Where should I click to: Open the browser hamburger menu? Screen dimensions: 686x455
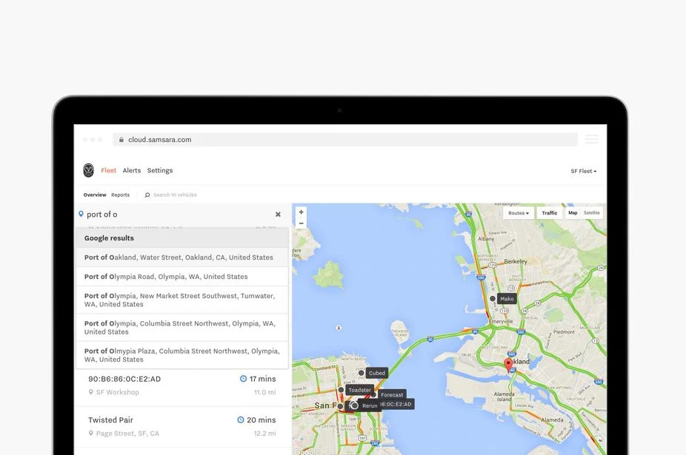point(591,139)
